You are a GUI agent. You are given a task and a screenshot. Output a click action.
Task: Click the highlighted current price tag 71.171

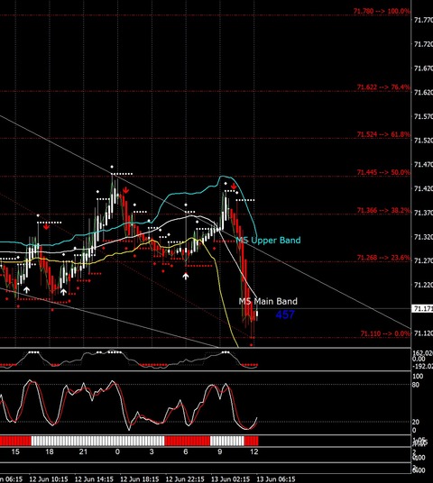(x=422, y=308)
